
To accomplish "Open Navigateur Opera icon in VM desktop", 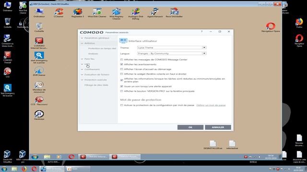I will pyautogui.click(x=271, y=27).
